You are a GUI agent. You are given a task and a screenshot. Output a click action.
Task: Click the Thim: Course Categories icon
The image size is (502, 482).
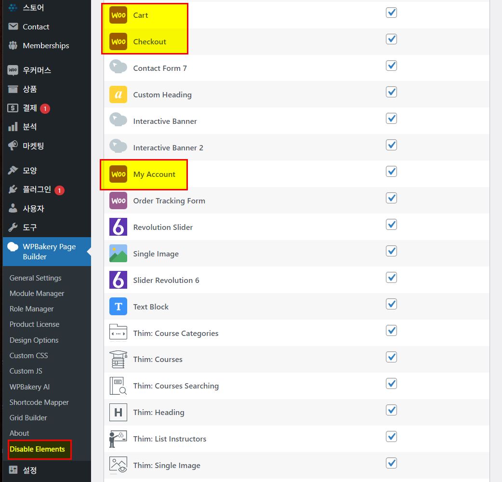click(x=118, y=333)
